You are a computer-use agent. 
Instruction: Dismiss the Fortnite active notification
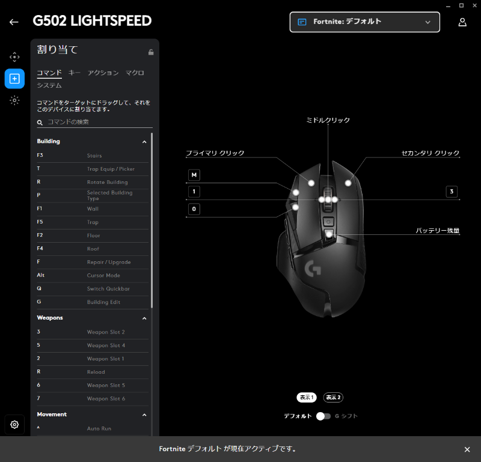(467, 449)
